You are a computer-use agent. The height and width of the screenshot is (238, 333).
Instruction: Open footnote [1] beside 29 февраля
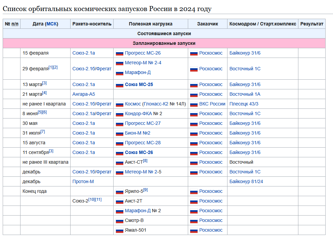click(x=51, y=67)
